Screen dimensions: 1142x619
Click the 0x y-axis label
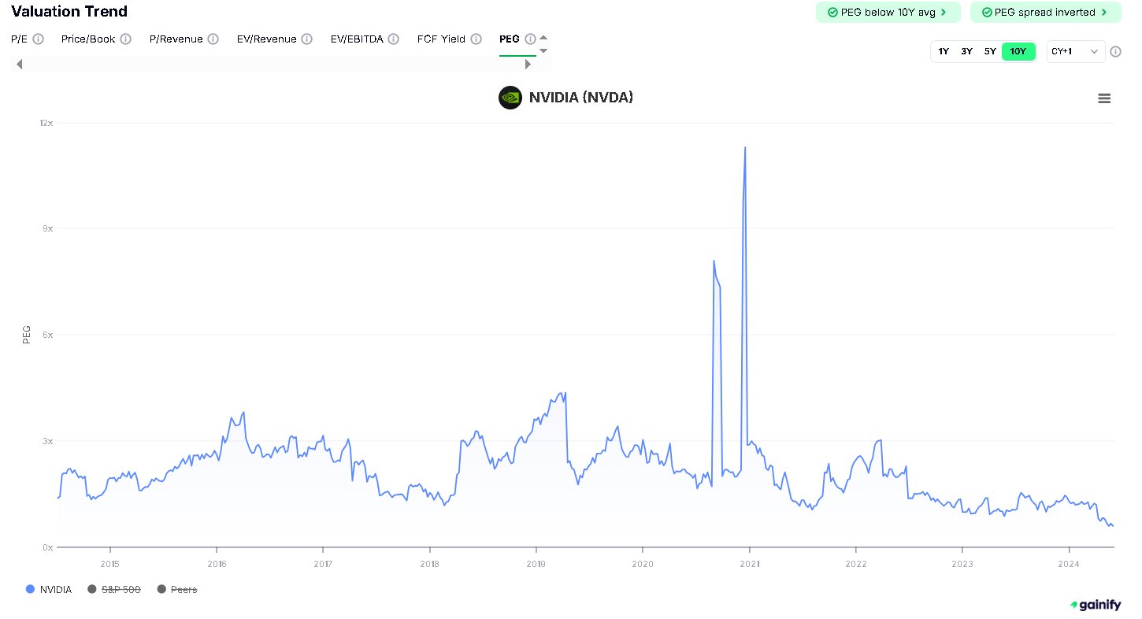[x=47, y=547]
